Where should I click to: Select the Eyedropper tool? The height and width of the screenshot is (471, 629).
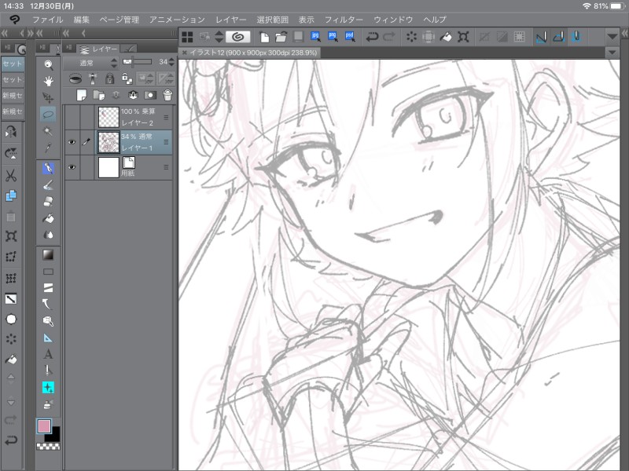click(48, 148)
